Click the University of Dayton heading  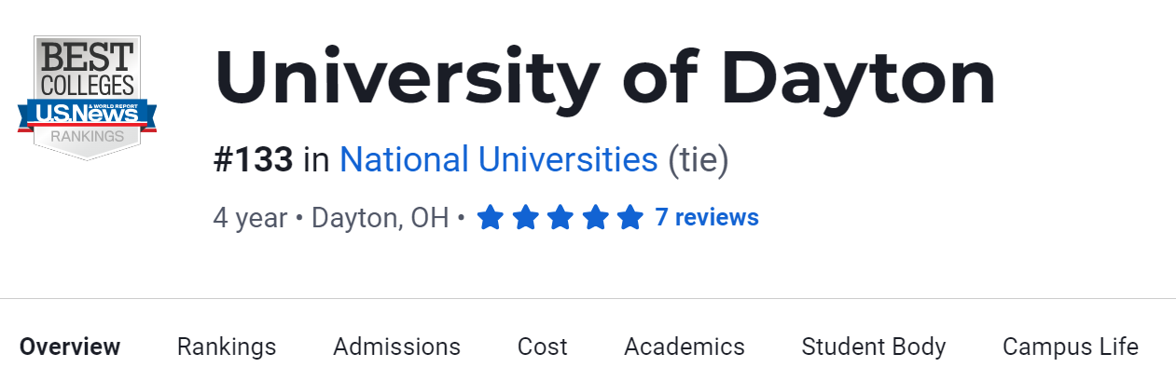[x=605, y=78]
